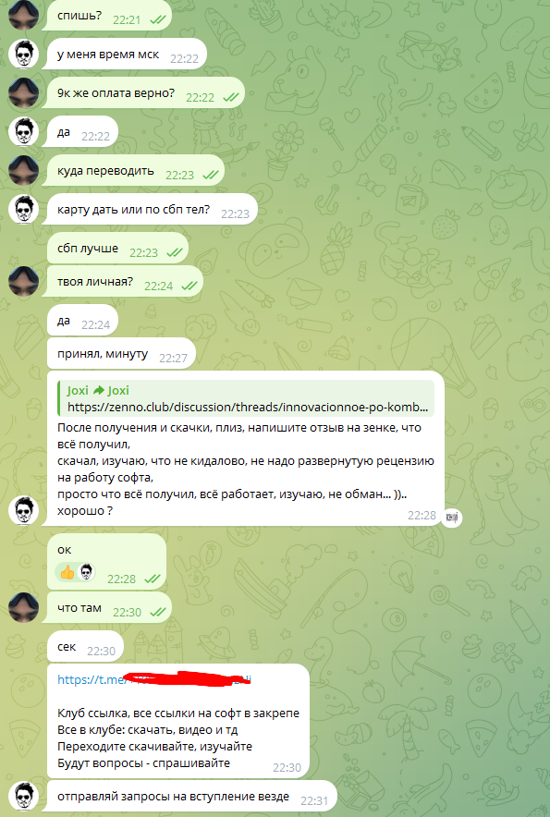This screenshot has height=817, width=550.
Task: Click the read checkmarks on "спишь?" message
Action: coord(158,19)
